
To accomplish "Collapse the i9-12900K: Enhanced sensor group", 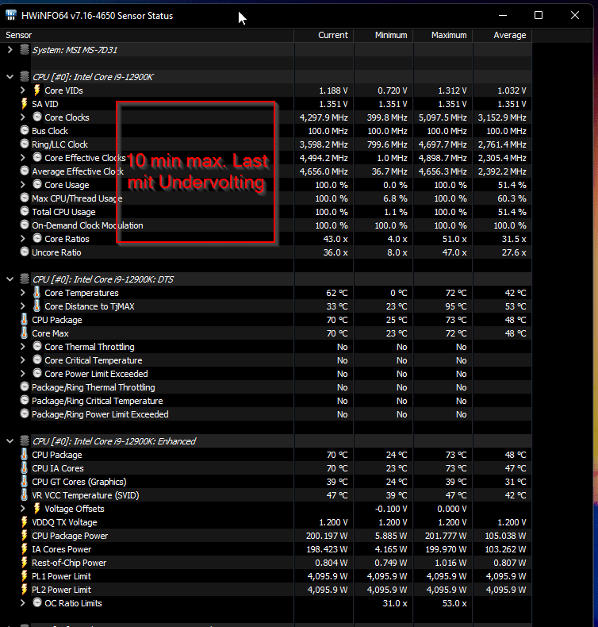I will point(10,441).
